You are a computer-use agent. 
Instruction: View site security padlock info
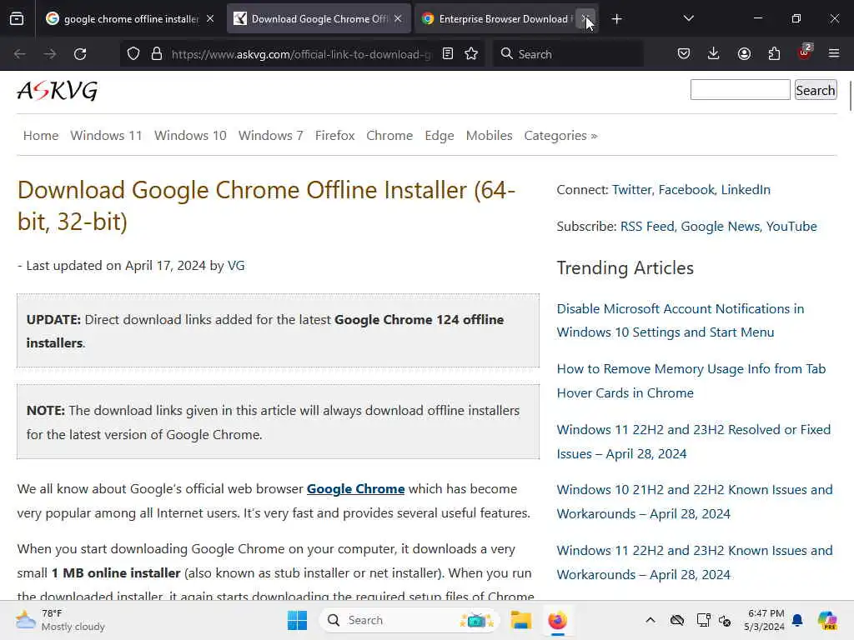(x=157, y=54)
